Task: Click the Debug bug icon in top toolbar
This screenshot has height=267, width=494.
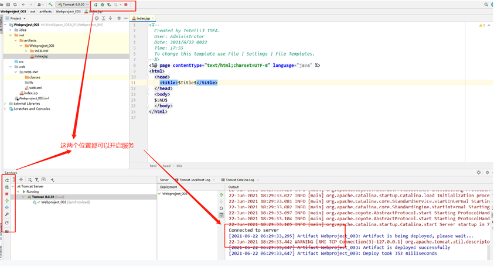Action: [103, 5]
